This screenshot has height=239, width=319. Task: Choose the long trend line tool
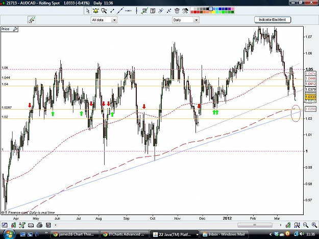point(120,11)
